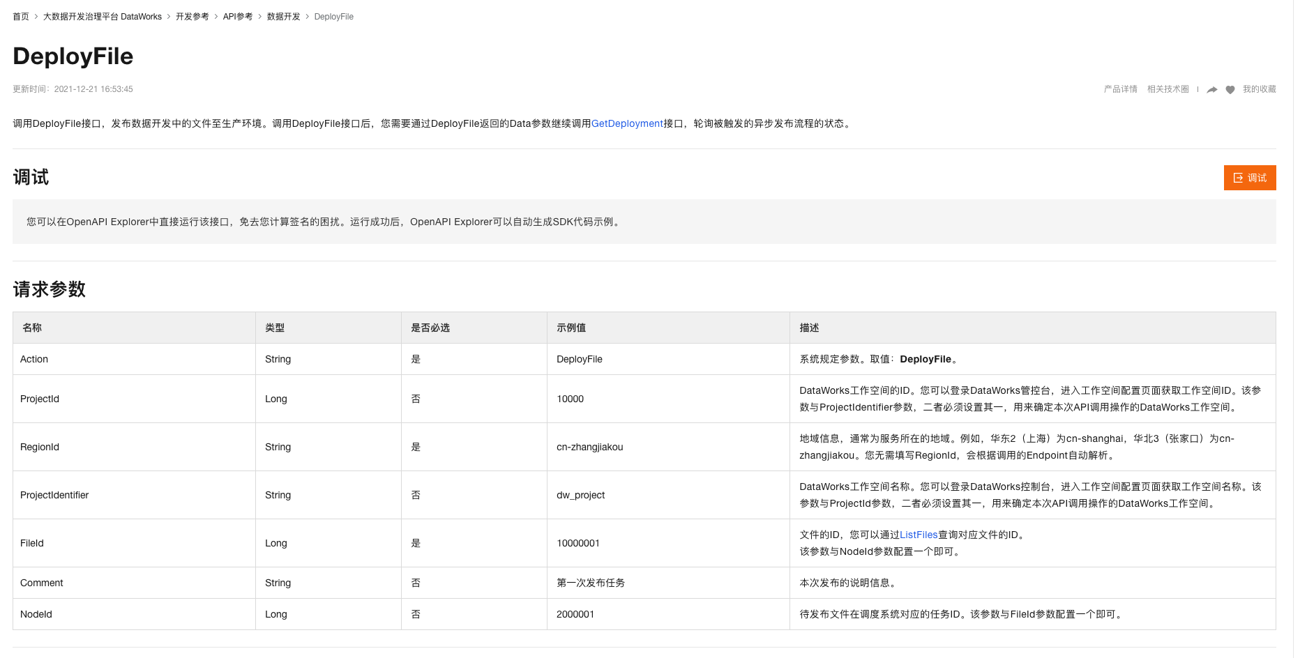Click the DeployFile page title

[73, 56]
